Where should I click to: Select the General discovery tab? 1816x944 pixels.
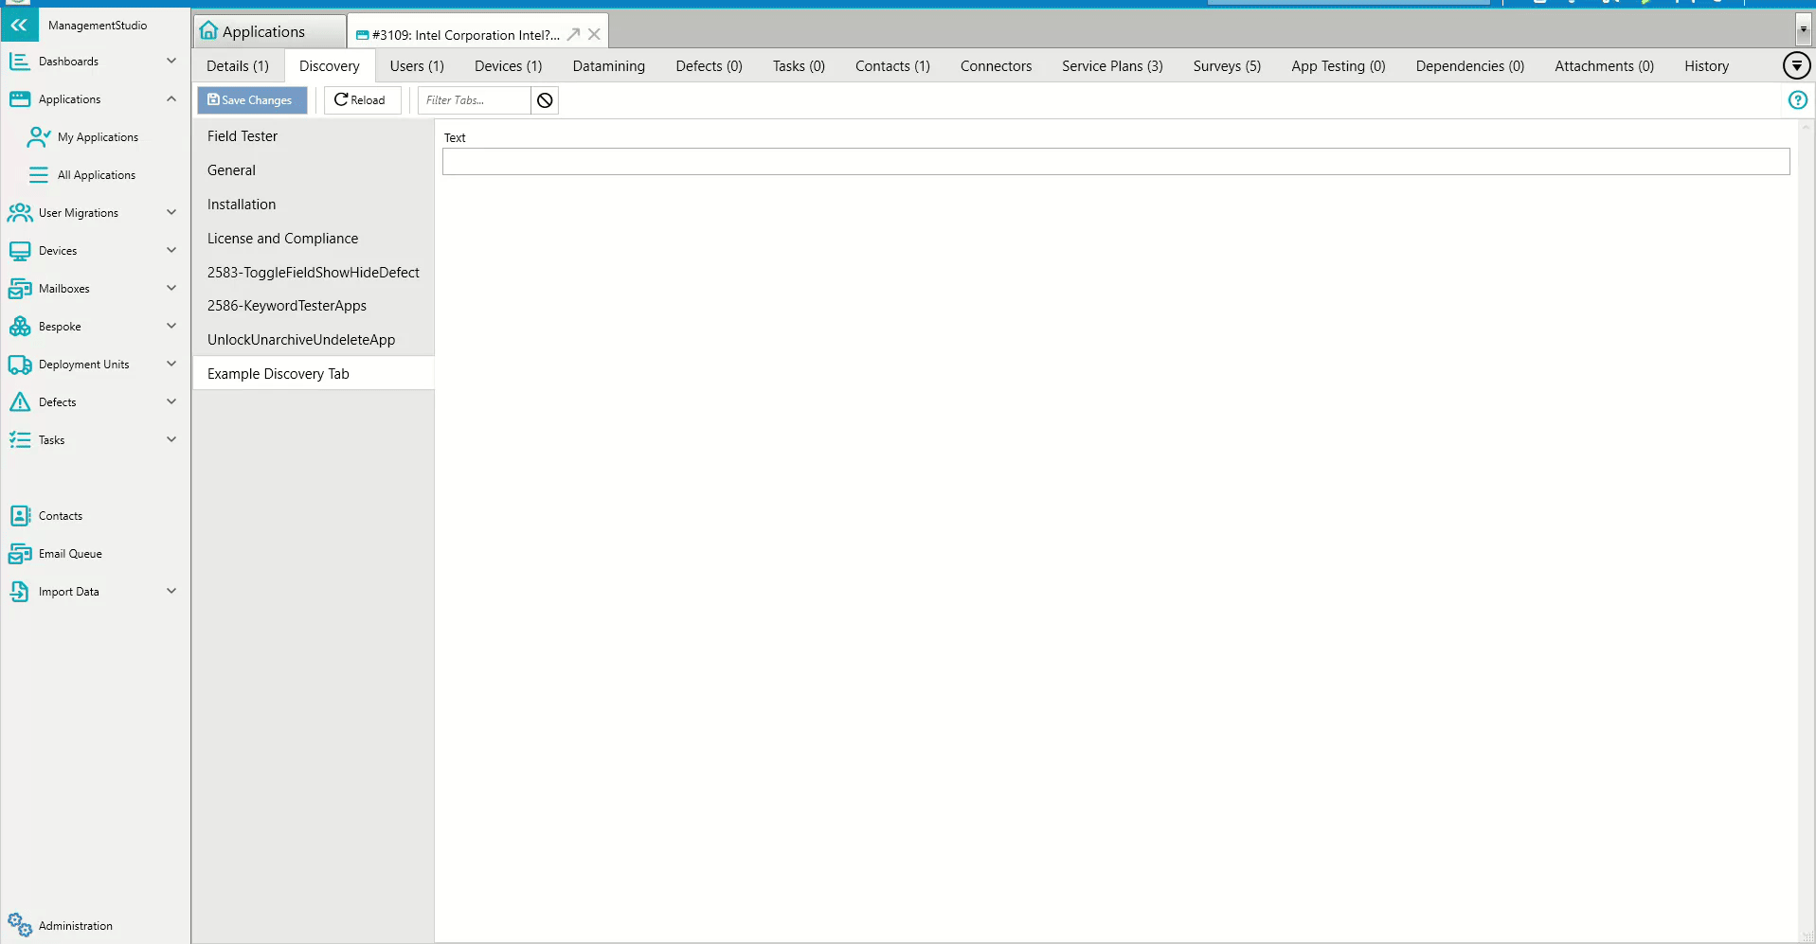point(314,170)
